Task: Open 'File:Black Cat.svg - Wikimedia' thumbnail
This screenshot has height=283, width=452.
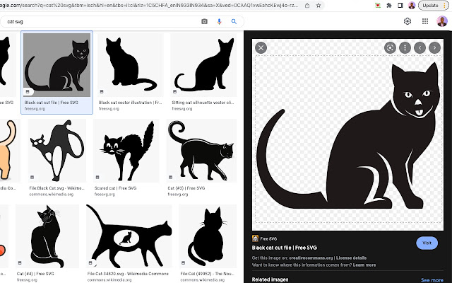Action: [56, 151]
